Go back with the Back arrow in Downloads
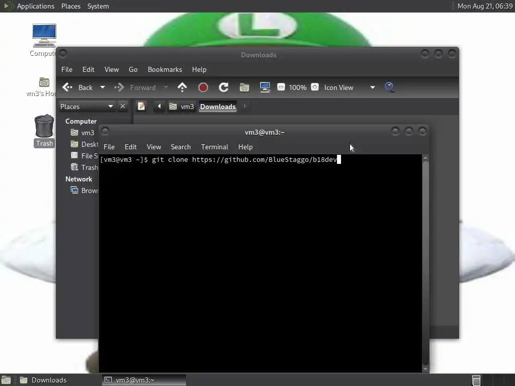Image resolution: width=515 pixels, height=386 pixels. tap(77, 87)
